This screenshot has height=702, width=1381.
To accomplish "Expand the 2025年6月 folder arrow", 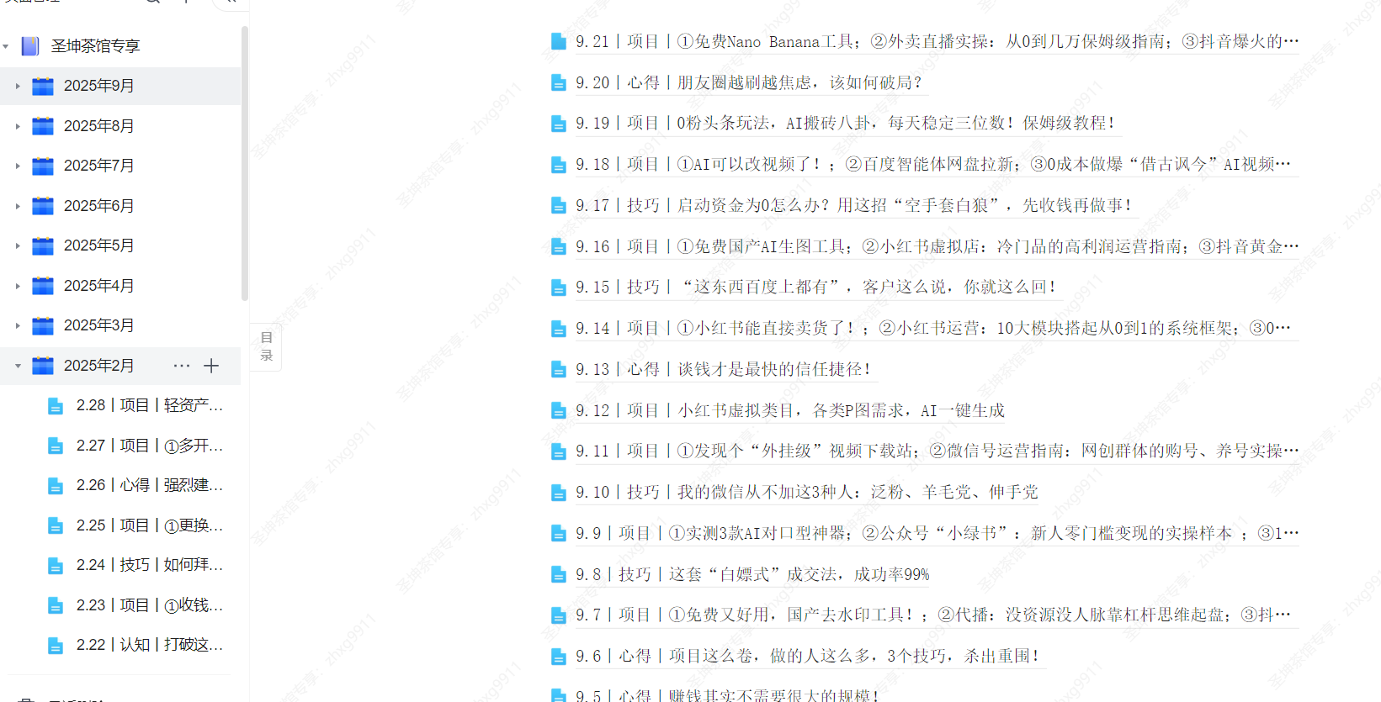I will (x=18, y=206).
